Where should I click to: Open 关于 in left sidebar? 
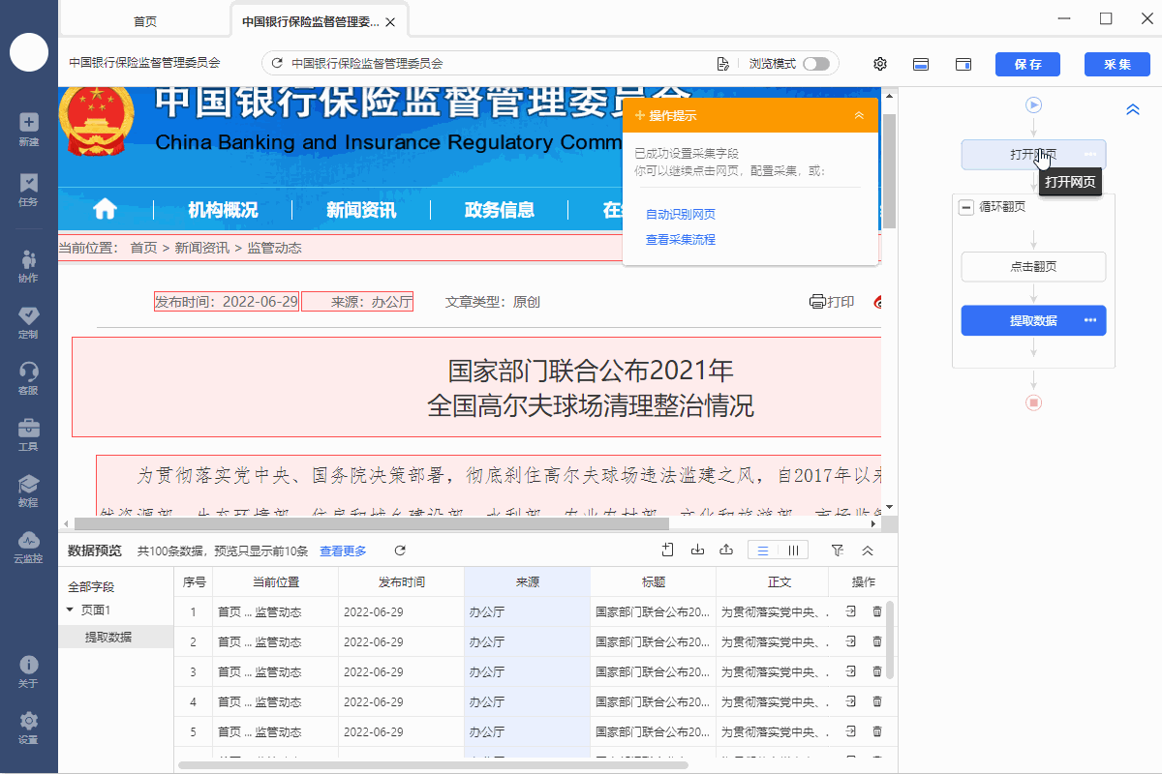click(x=28, y=671)
